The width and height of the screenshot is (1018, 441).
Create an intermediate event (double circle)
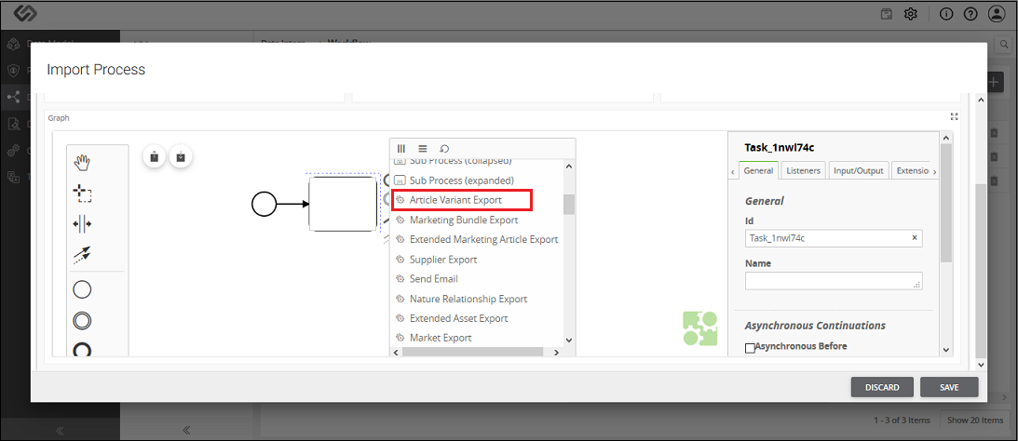click(x=82, y=320)
